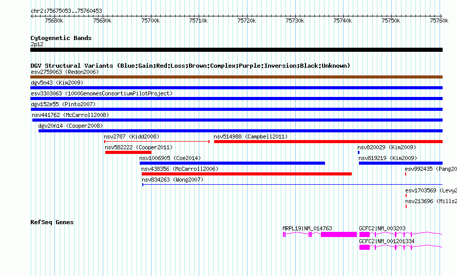457x276 pixels.
Task: Click esv1703569 variant label
Action: coord(431,190)
